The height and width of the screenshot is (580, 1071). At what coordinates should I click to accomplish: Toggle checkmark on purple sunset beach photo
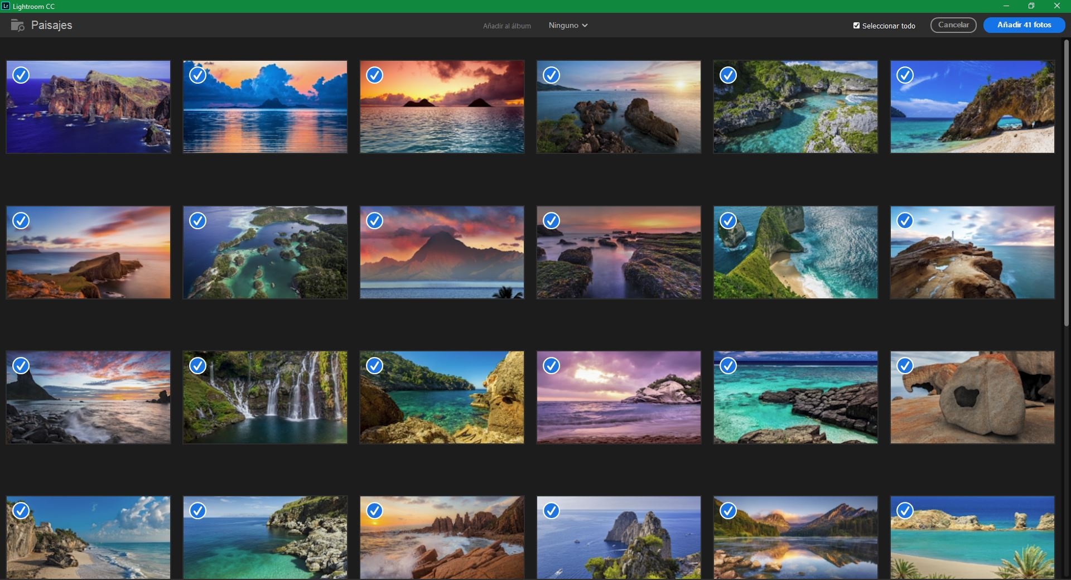552,366
